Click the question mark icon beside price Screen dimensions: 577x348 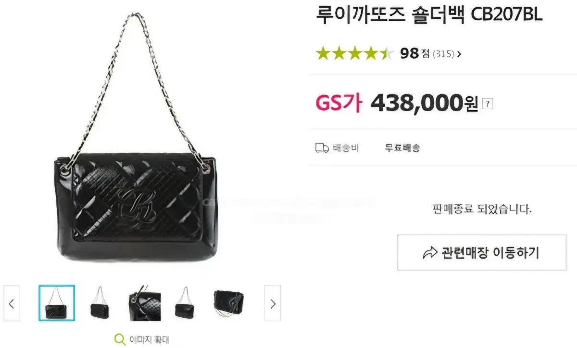(488, 103)
